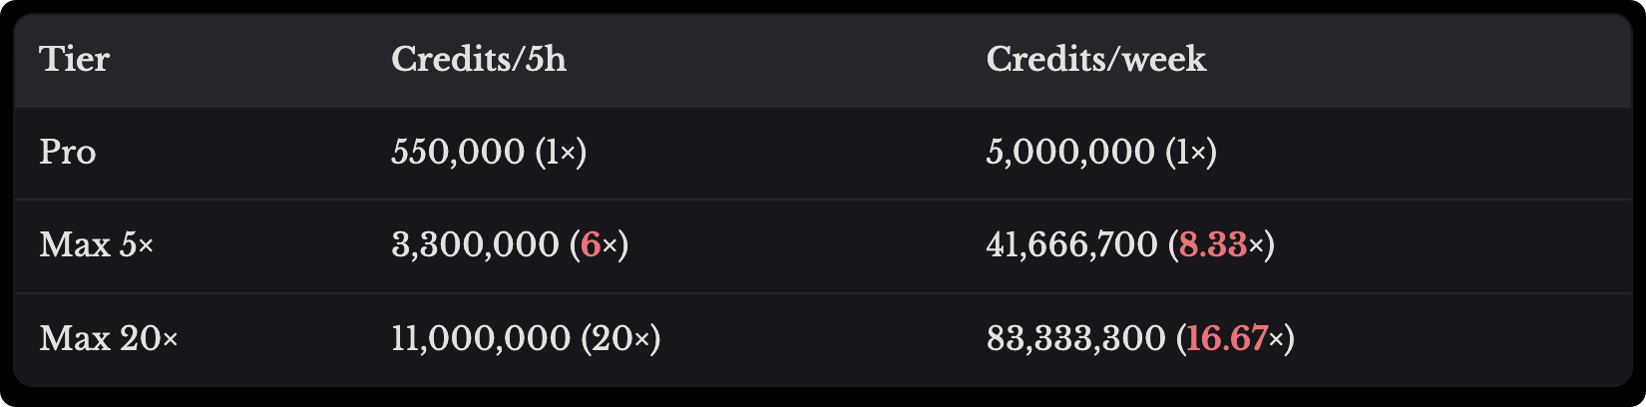The image size is (1646, 407).
Task: Click the red 6 multiplier
Action: 590,245
